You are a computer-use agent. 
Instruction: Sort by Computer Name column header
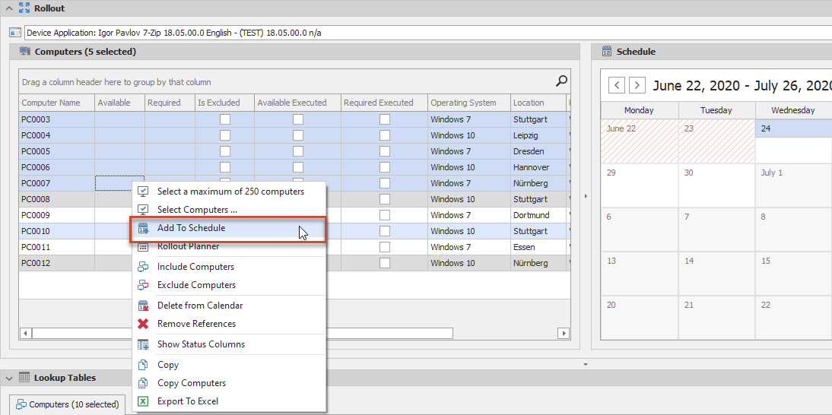click(57, 103)
